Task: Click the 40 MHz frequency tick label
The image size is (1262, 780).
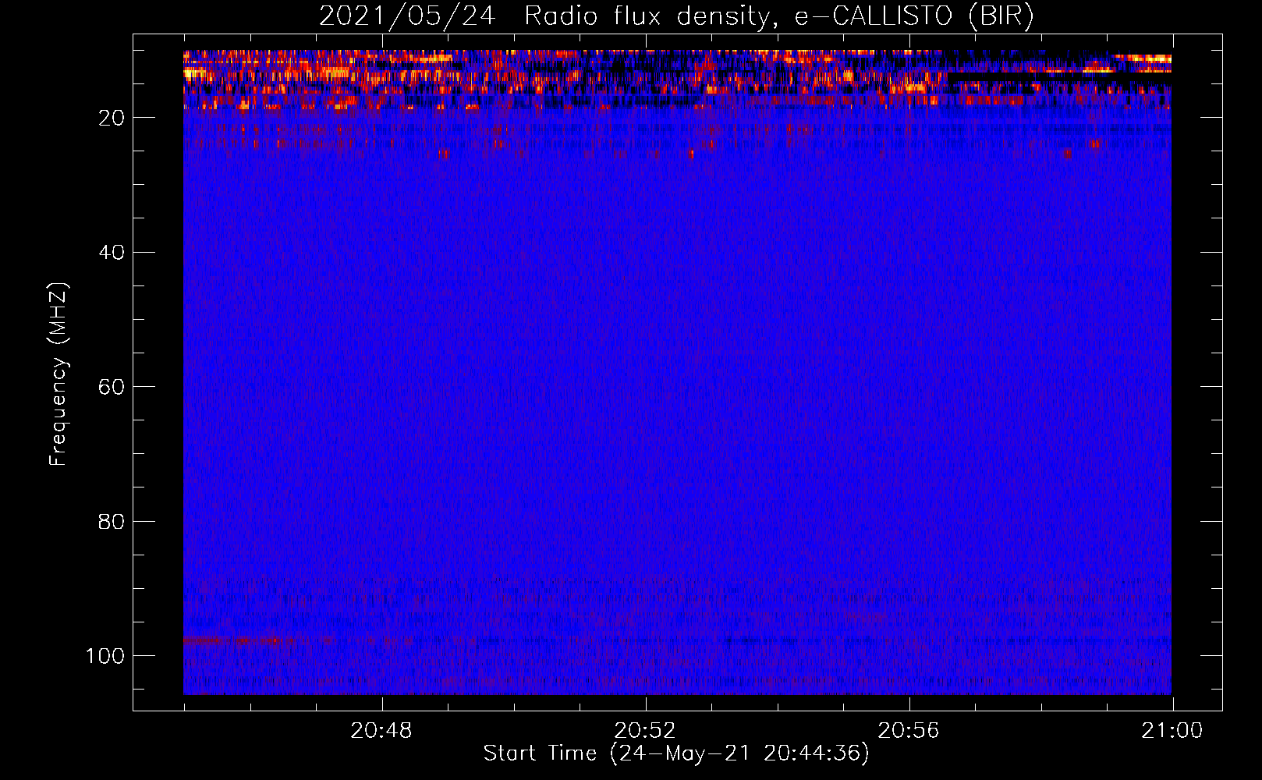Action: tap(112, 253)
